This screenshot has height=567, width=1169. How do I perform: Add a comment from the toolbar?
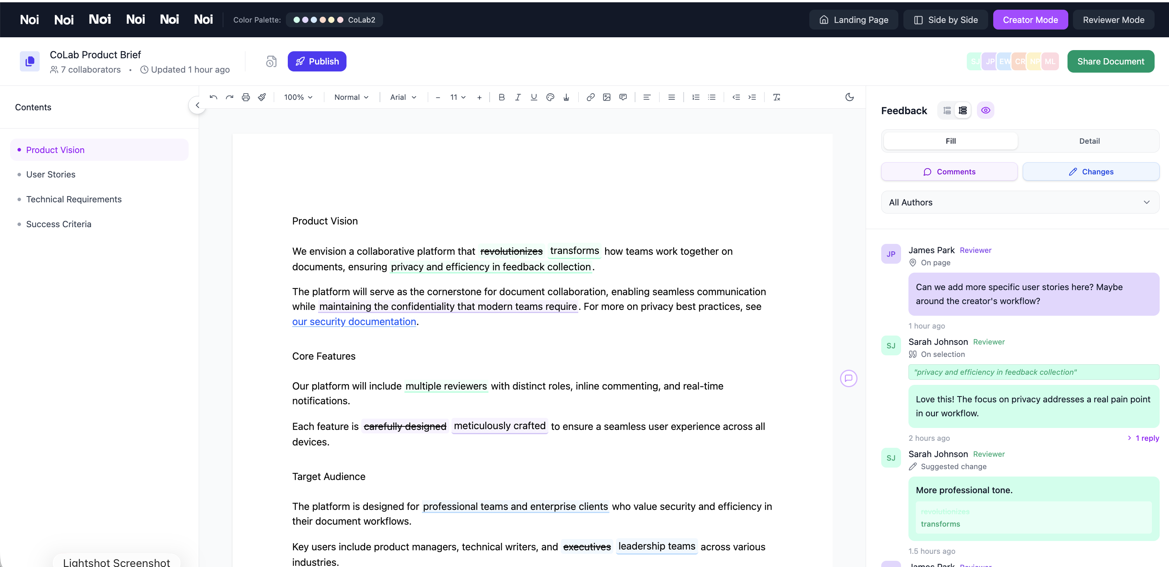click(623, 97)
